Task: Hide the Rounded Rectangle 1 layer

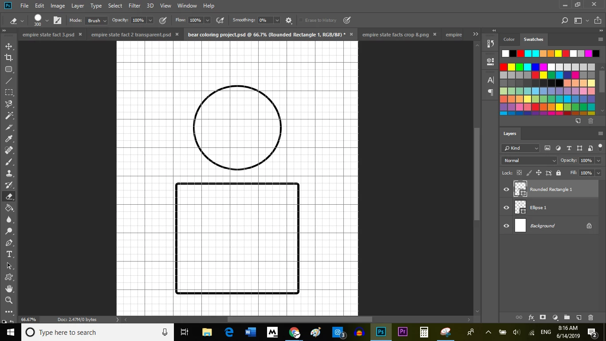Action: (506, 190)
